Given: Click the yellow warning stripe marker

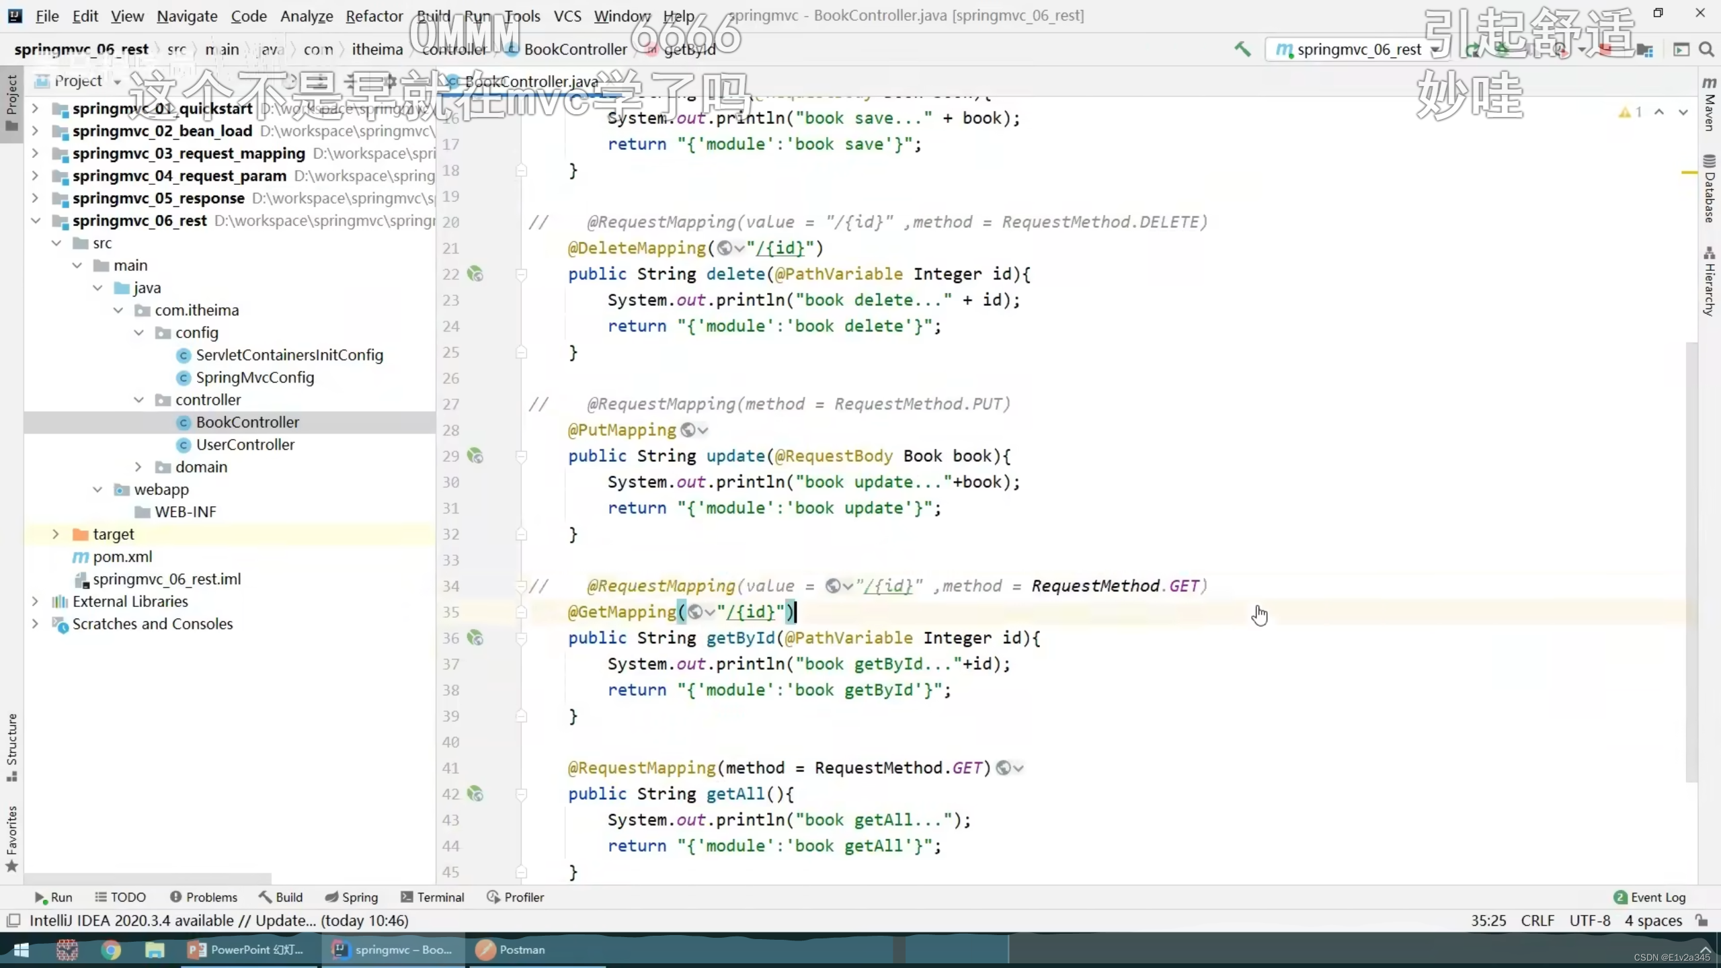Looking at the screenshot, I should tap(1689, 173).
